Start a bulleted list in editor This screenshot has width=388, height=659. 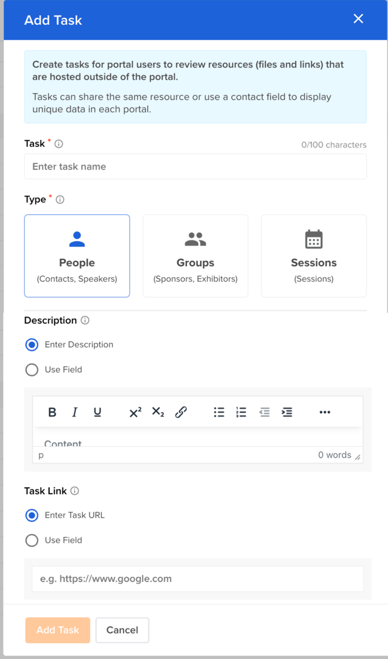[219, 412]
